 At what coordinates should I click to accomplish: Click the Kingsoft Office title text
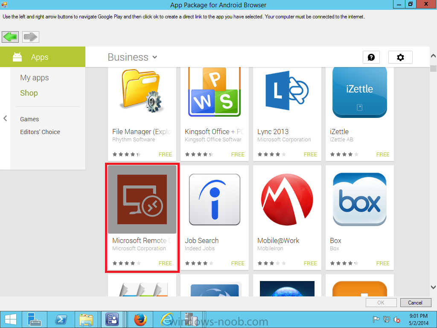(214, 132)
